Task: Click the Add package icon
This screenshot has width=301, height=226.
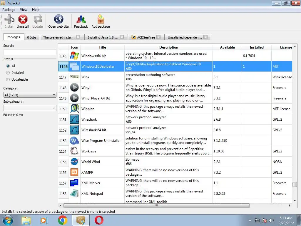Action: point(101,19)
